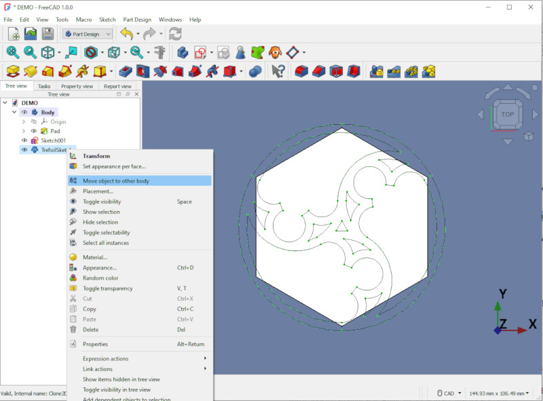
Task: Switch to the Property view tab
Action: pos(77,86)
